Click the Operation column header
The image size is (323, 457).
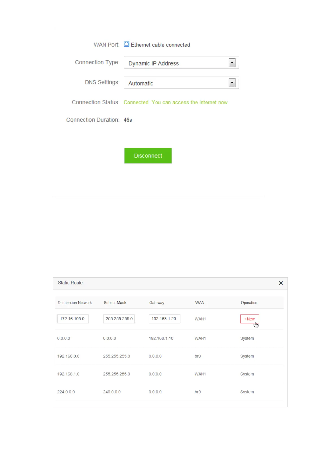point(249,303)
